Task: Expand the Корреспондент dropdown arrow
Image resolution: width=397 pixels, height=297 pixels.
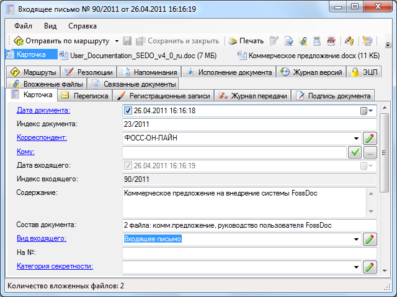Action: [x=356, y=138]
